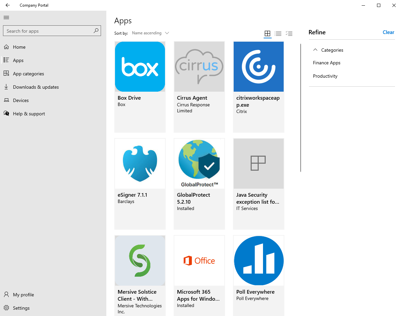Click the Settings gear icon

[6, 308]
